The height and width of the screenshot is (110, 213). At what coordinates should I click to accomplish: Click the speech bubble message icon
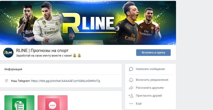coord(131,69)
